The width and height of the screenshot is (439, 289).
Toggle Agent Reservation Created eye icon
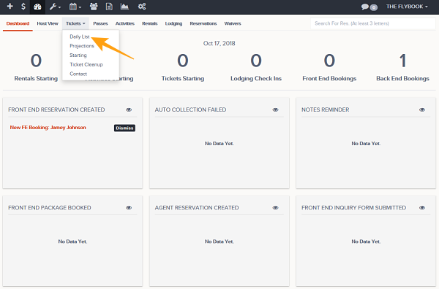coord(276,208)
